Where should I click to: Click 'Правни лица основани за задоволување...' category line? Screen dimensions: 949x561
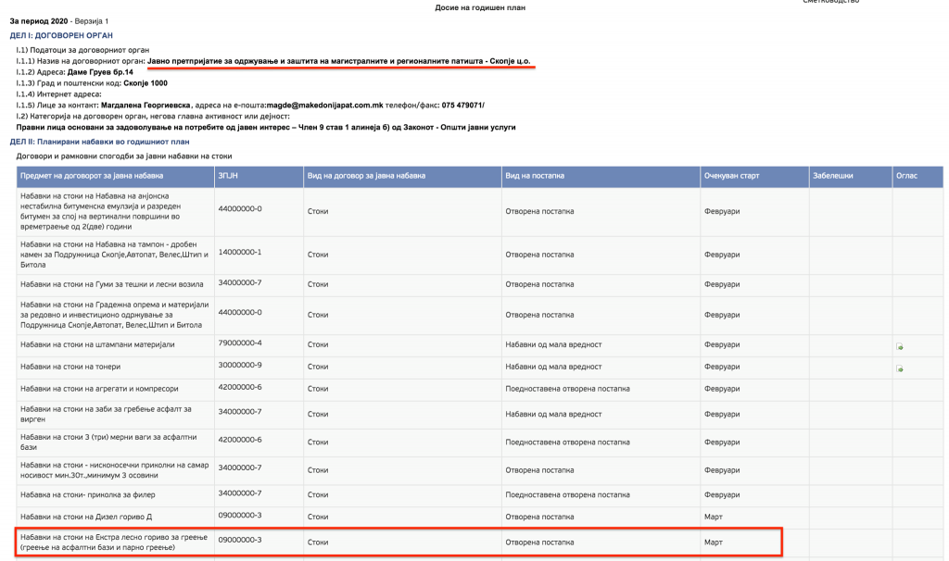coord(266,128)
